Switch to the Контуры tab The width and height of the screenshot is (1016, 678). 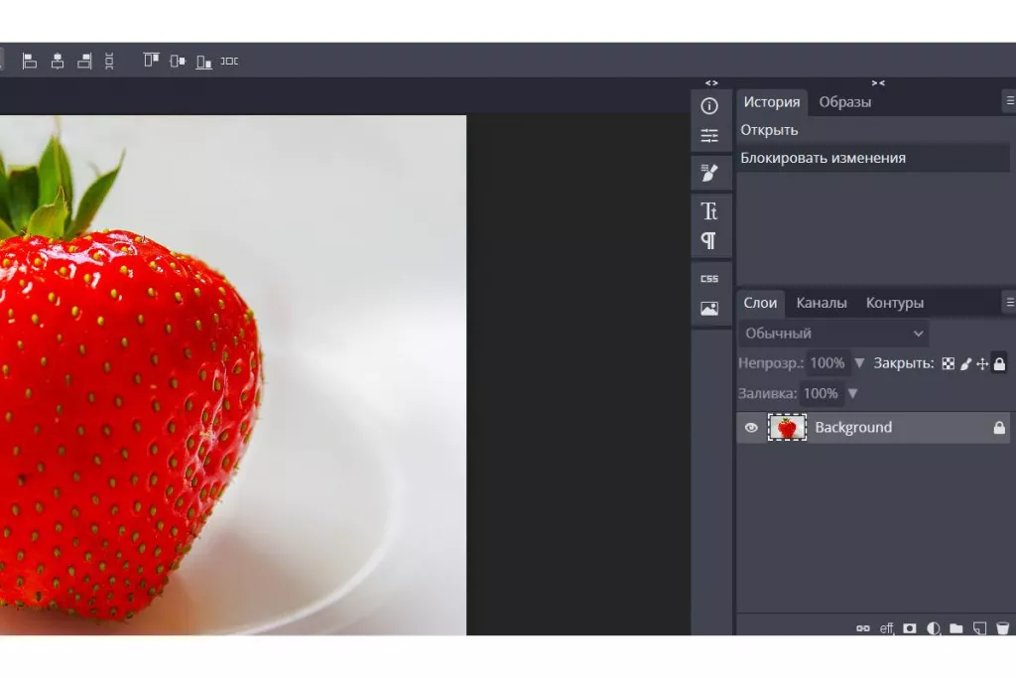pyautogui.click(x=895, y=303)
